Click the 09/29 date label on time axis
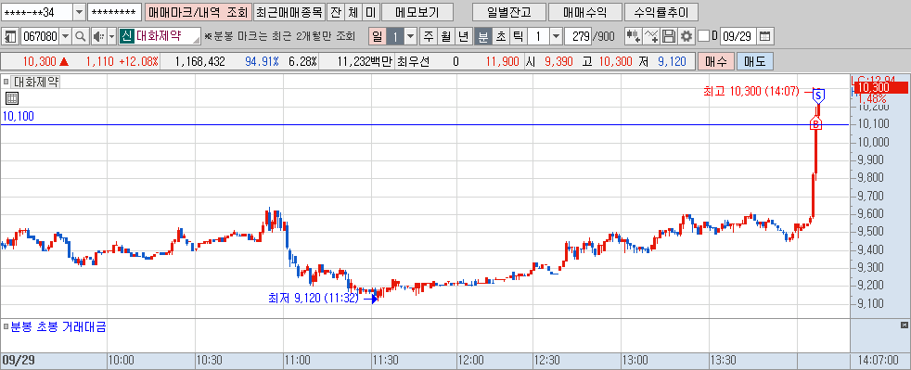Image resolution: width=911 pixels, height=370 pixels. tap(18, 360)
